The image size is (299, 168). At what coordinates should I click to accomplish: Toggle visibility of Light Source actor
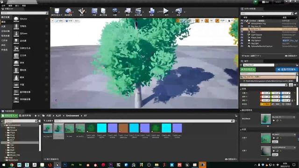pos(242,35)
